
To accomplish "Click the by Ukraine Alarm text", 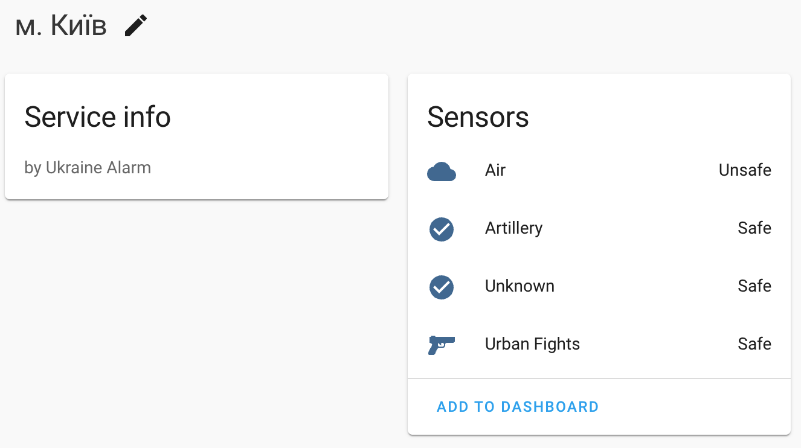I will 88,167.
